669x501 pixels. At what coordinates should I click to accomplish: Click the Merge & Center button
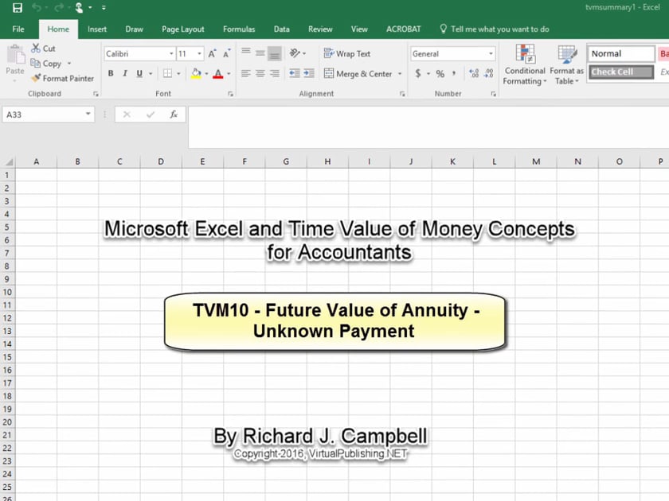coord(358,74)
